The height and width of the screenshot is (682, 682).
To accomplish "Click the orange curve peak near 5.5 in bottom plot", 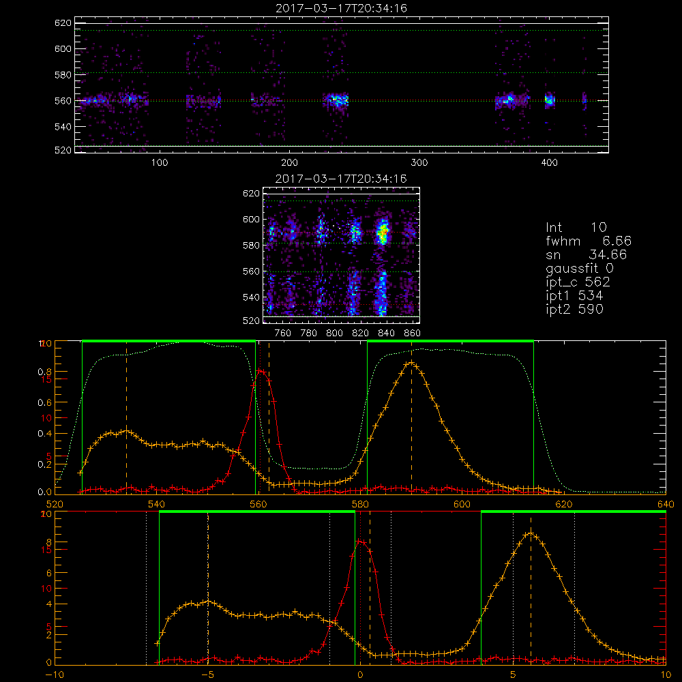I will [x=530, y=534].
